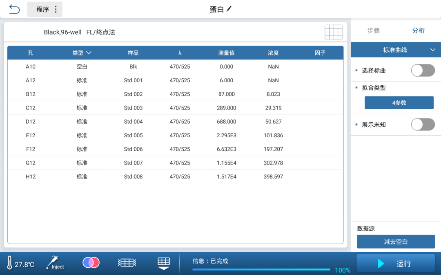
Task: Click the 因子 column header
Action: coord(320,53)
